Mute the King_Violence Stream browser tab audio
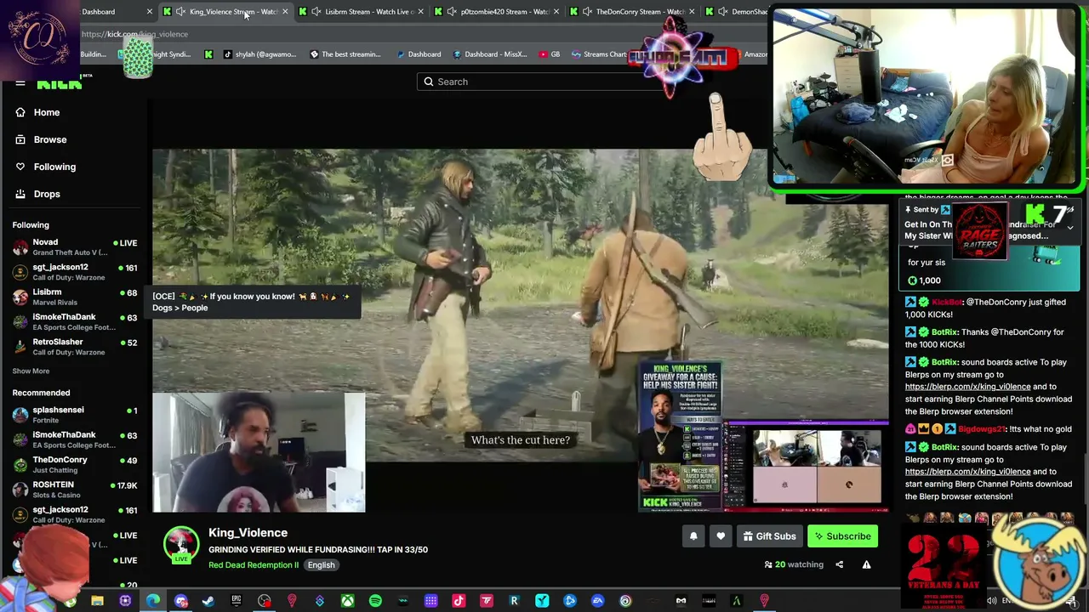Viewport: 1089px width, 612px height. pyautogui.click(x=180, y=12)
